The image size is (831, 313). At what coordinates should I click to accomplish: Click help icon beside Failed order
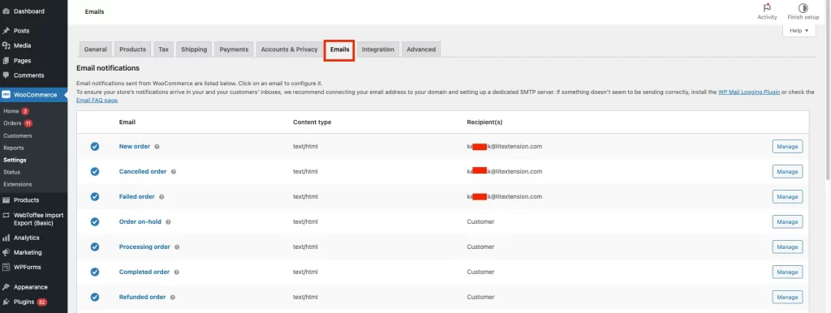click(161, 196)
